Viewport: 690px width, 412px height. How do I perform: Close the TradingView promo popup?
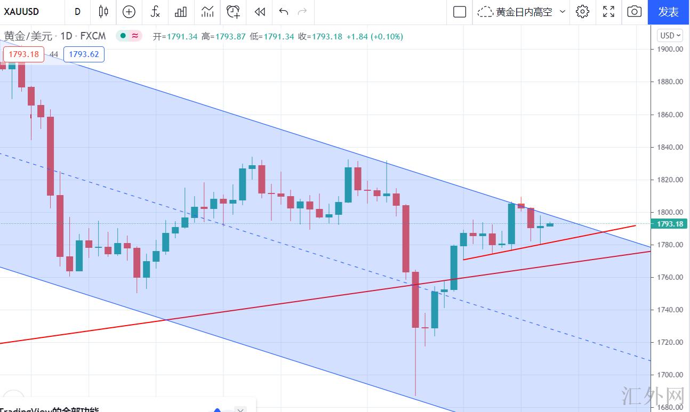tap(241, 409)
